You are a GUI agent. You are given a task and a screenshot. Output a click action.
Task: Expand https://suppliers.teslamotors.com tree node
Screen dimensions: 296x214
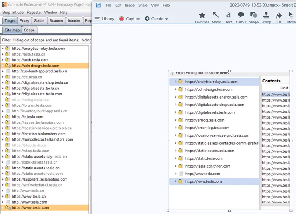click(3, 179)
